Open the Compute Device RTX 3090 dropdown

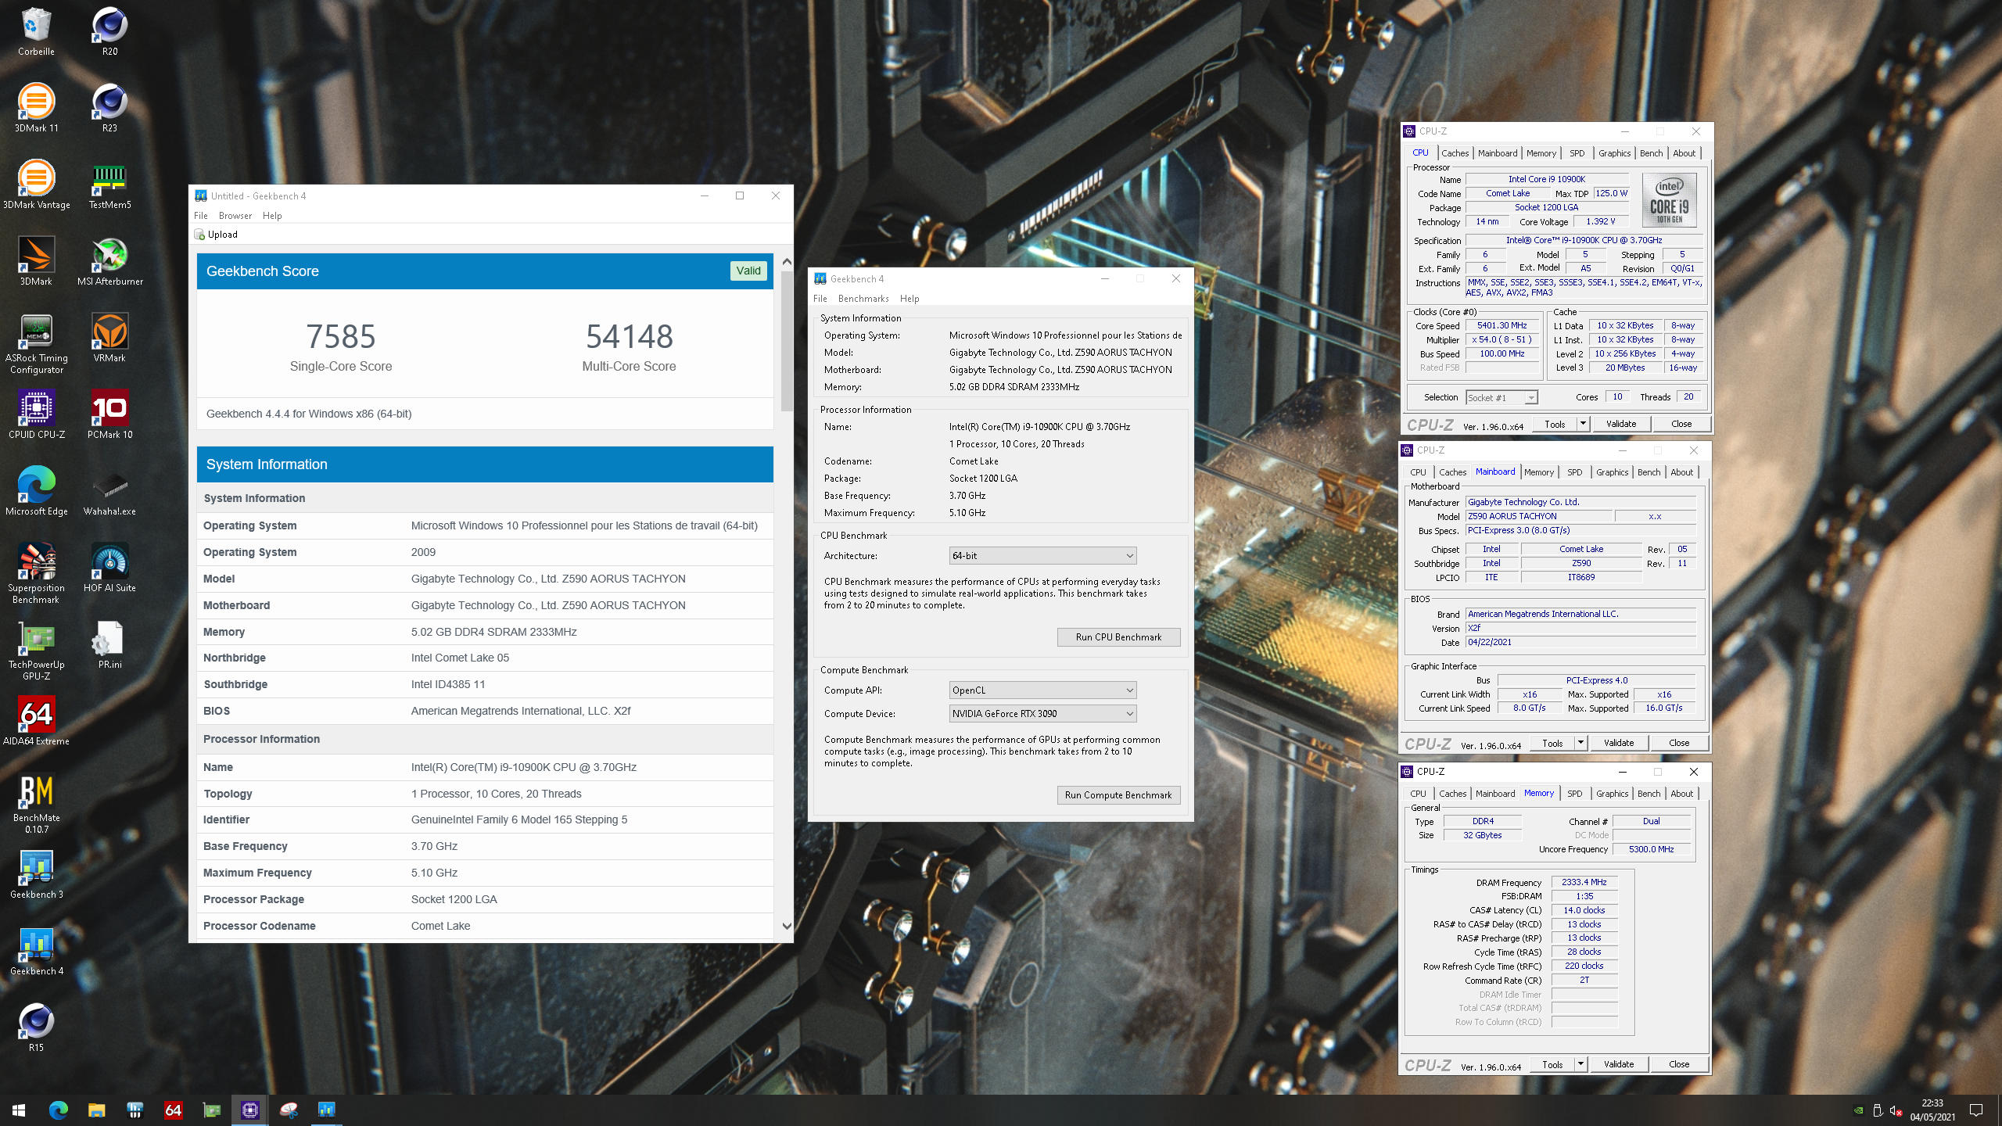1042,713
